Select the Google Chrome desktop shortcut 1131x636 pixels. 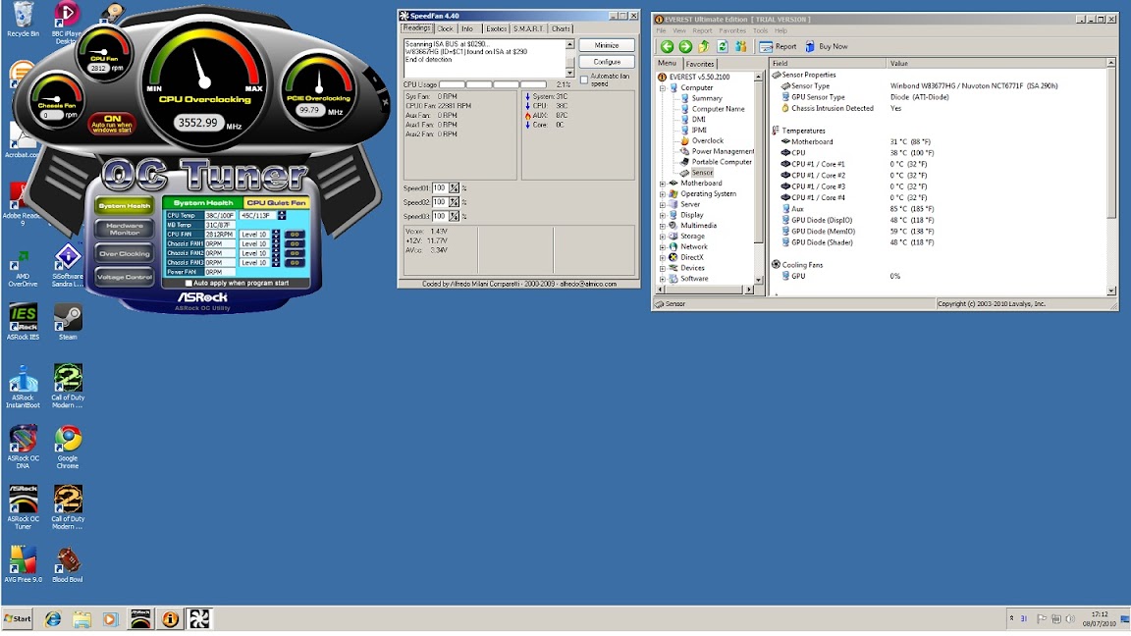click(x=68, y=448)
